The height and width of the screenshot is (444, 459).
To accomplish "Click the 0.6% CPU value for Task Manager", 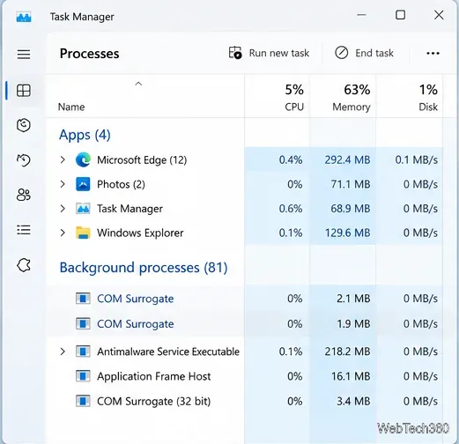I will point(291,209).
